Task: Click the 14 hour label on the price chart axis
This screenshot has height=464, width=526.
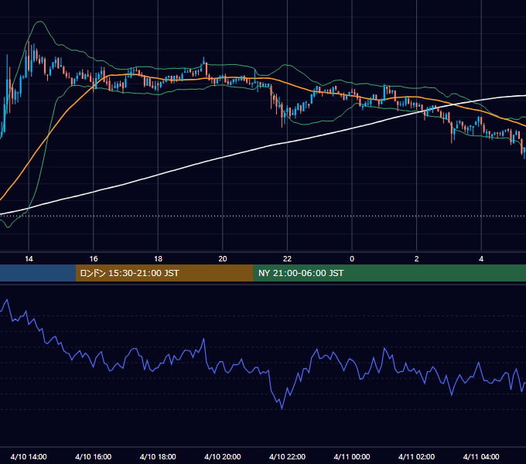Action: (29, 259)
